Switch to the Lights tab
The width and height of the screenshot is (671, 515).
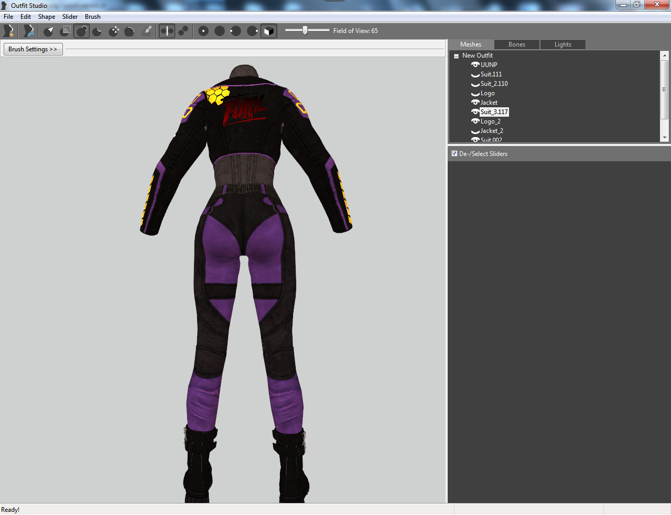[x=563, y=44]
